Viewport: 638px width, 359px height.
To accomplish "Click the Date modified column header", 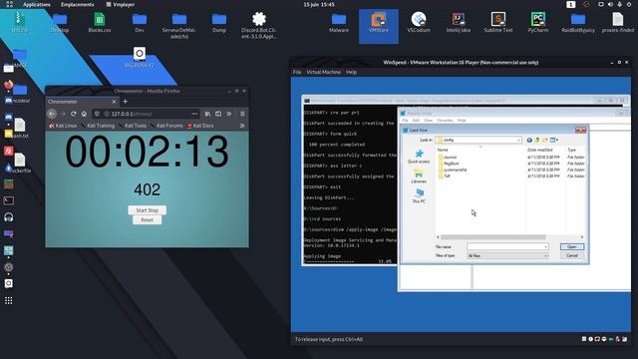I will (540, 150).
